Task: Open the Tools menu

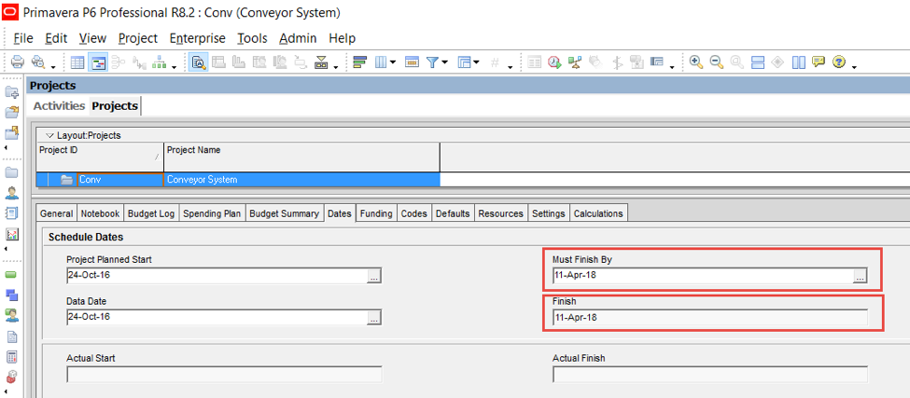Action: tap(252, 38)
